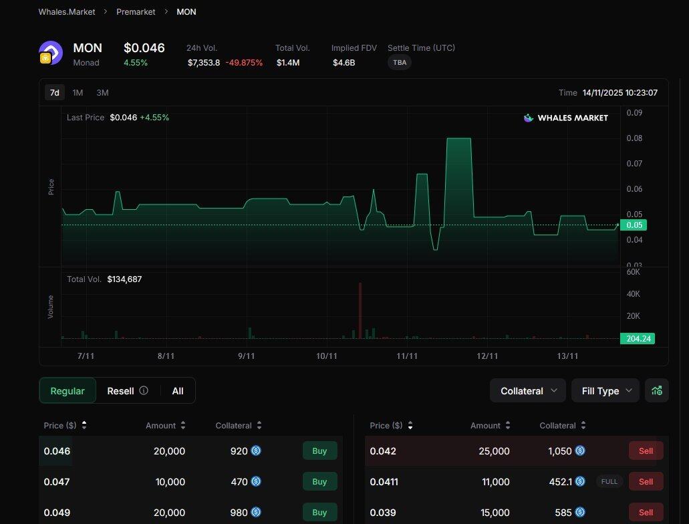This screenshot has width=689, height=524.
Task: Switch chart range to 3M
Action: pyautogui.click(x=102, y=92)
